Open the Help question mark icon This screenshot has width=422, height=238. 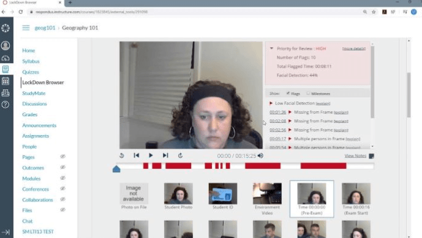[6, 105]
